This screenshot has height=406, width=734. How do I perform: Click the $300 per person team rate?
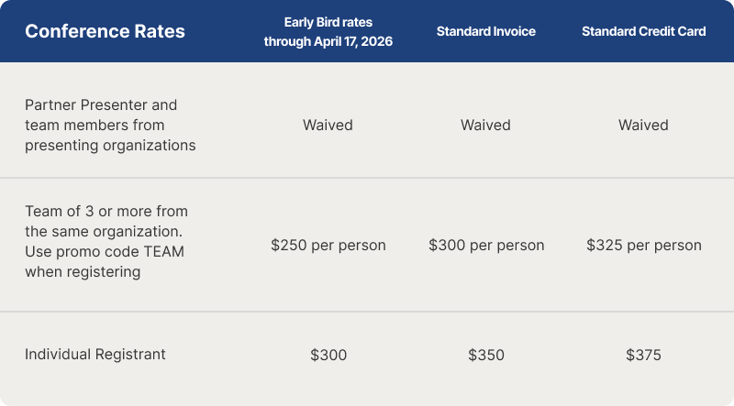point(485,246)
